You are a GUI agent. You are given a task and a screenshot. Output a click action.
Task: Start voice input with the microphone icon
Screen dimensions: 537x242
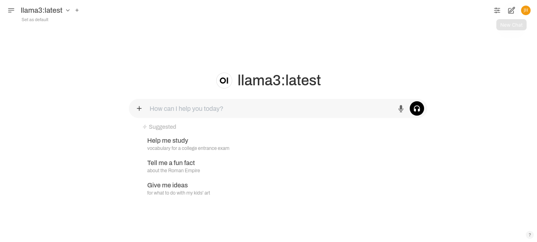(401, 108)
